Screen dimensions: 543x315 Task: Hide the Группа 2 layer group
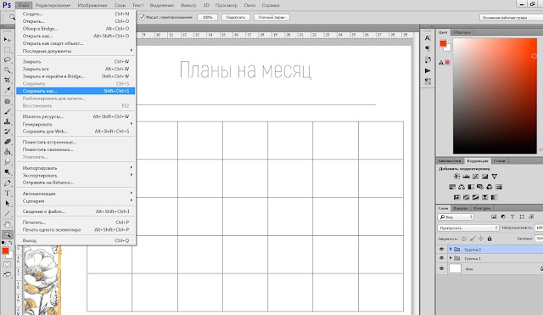coord(441,249)
